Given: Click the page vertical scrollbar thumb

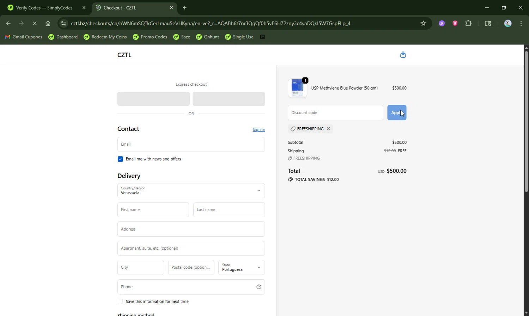Looking at the screenshot, I should coord(526,122).
